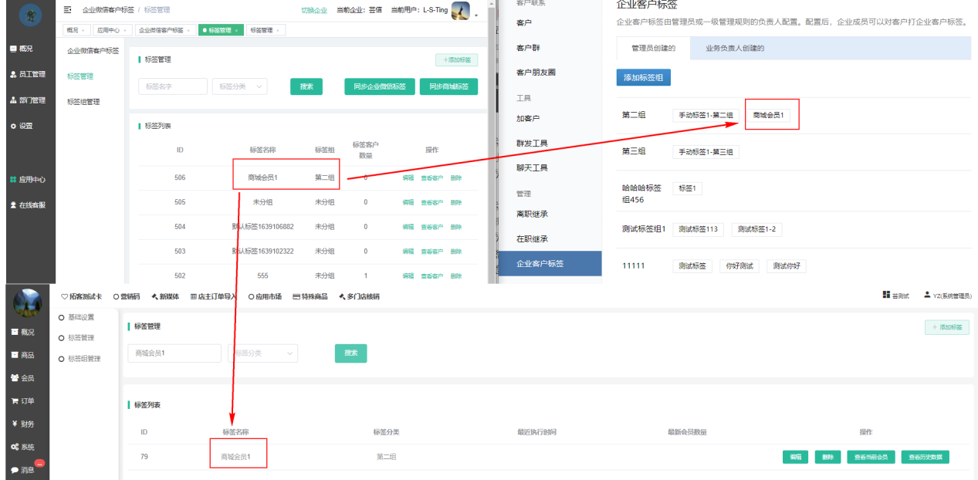The width and height of the screenshot is (978, 480).
Task: Open the YZ(系统管理员) user menu
Action: 948,296
